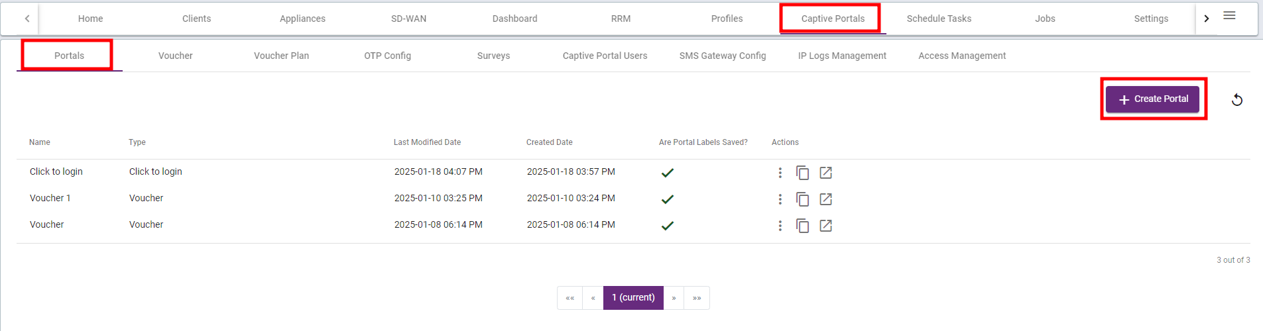1263x331 pixels.
Task: Sort by Last Modified Date column header
Action: (x=427, y=142)
